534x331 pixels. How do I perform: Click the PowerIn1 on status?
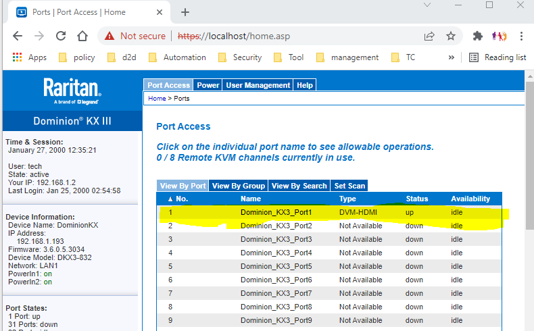pyautogui.click(x=48, y=274)
